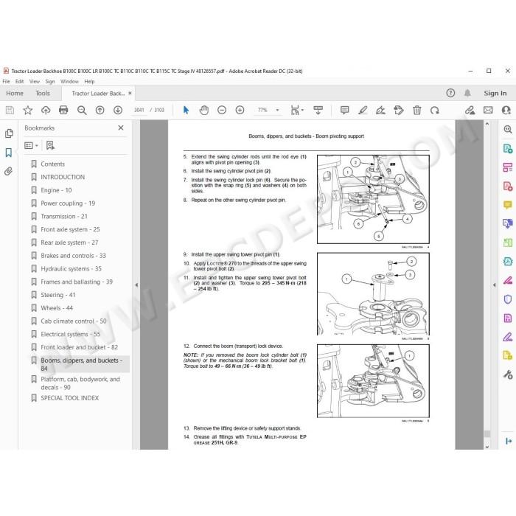
Task: Open the Attachments paperclip panel
Action: click(9, 171)
